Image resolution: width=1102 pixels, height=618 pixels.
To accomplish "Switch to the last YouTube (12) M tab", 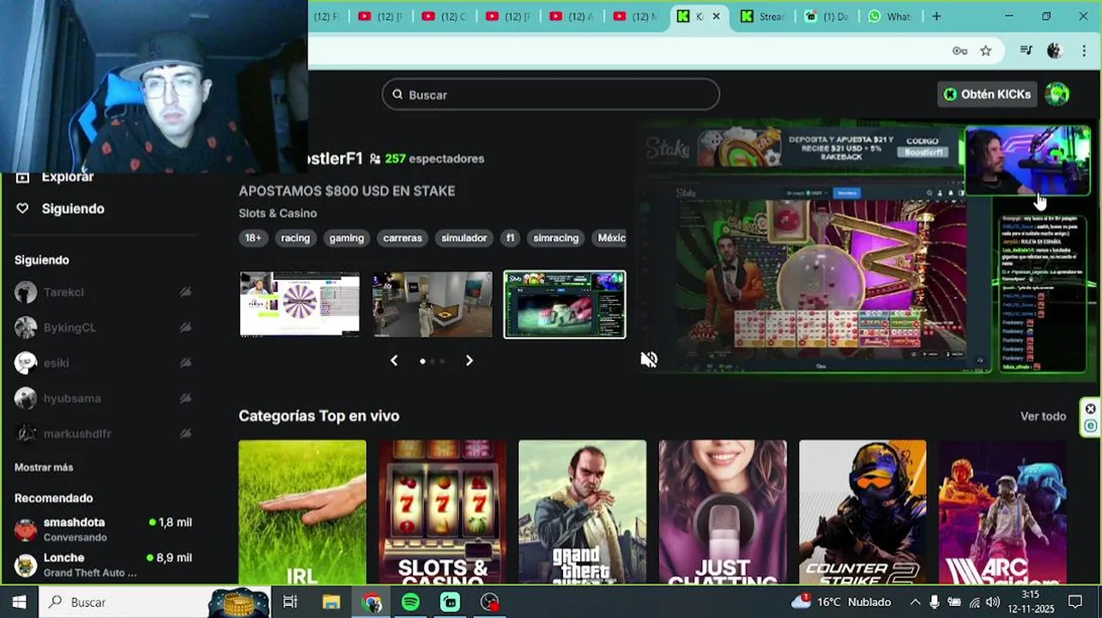I will tap(635, 16).
